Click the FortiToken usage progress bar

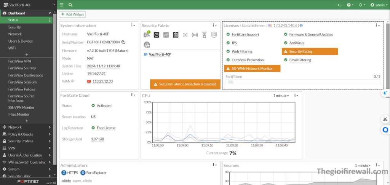click(x=303, y=82)
